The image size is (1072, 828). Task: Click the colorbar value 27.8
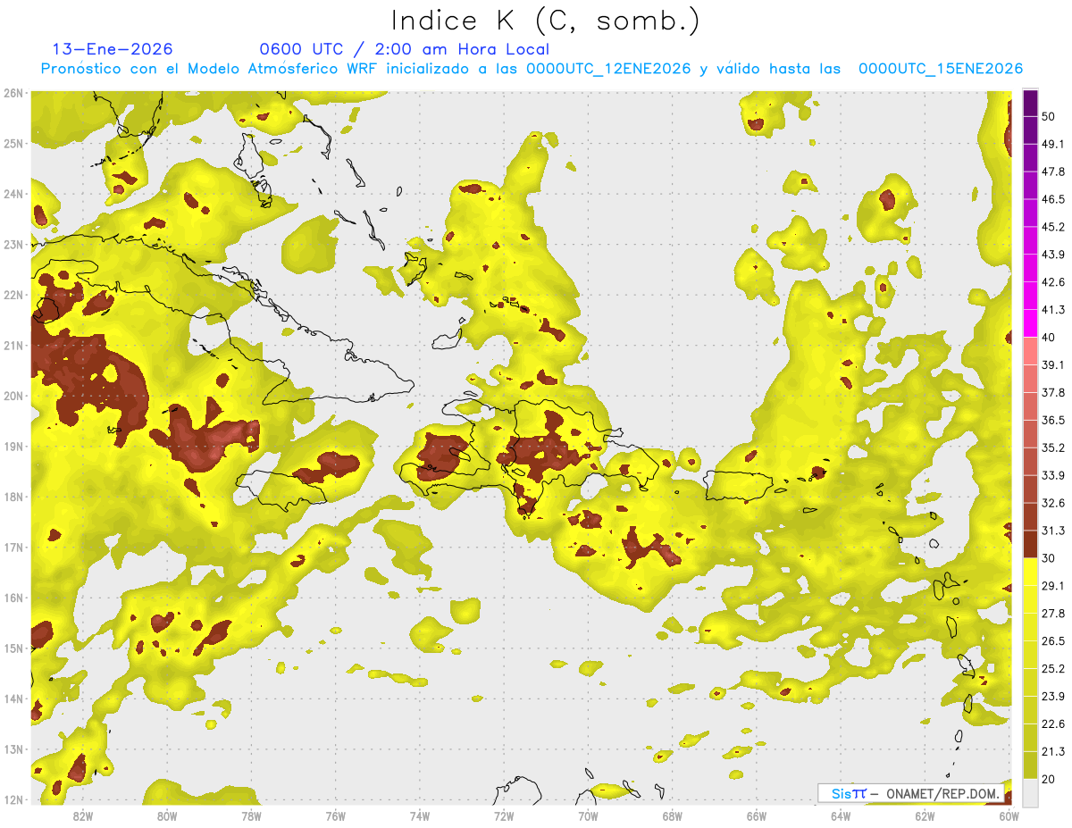click(x=1053, y=614)
